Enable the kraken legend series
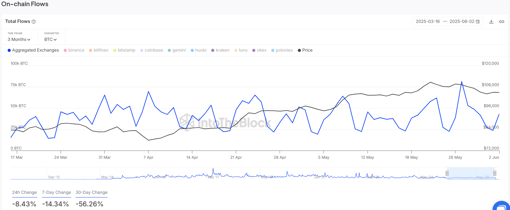The height and width of the screenshot is (210, 510). tap(220, 50)
